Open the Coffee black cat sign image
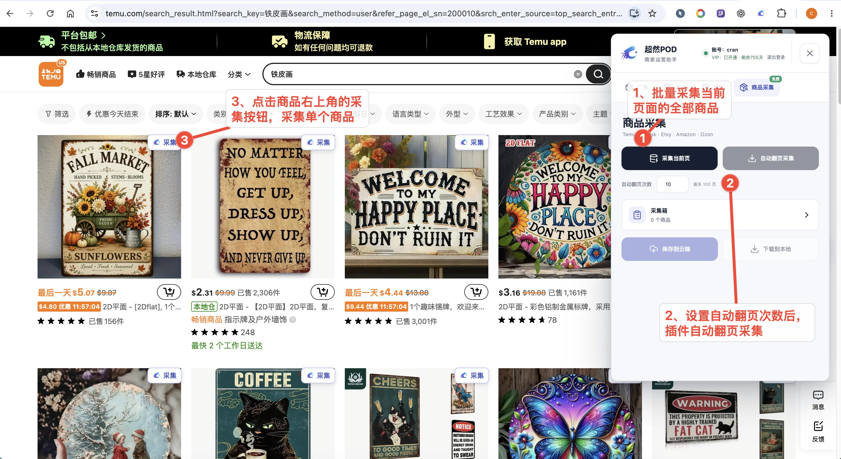The height and width of the screenshot is (459, 841). pyautogui.click(x=263, y=414)
